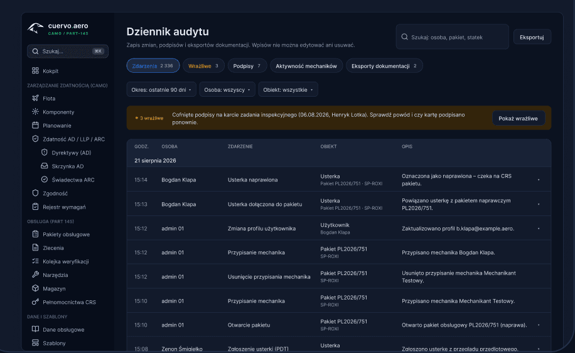Click the OBIEKT column header
Screen dimensions: 575x353
click(328, 146)
